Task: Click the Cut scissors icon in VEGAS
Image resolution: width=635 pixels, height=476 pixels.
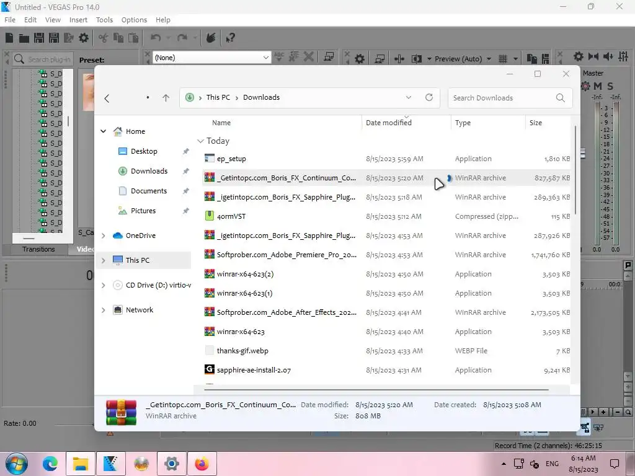Action: coord(104,38)
